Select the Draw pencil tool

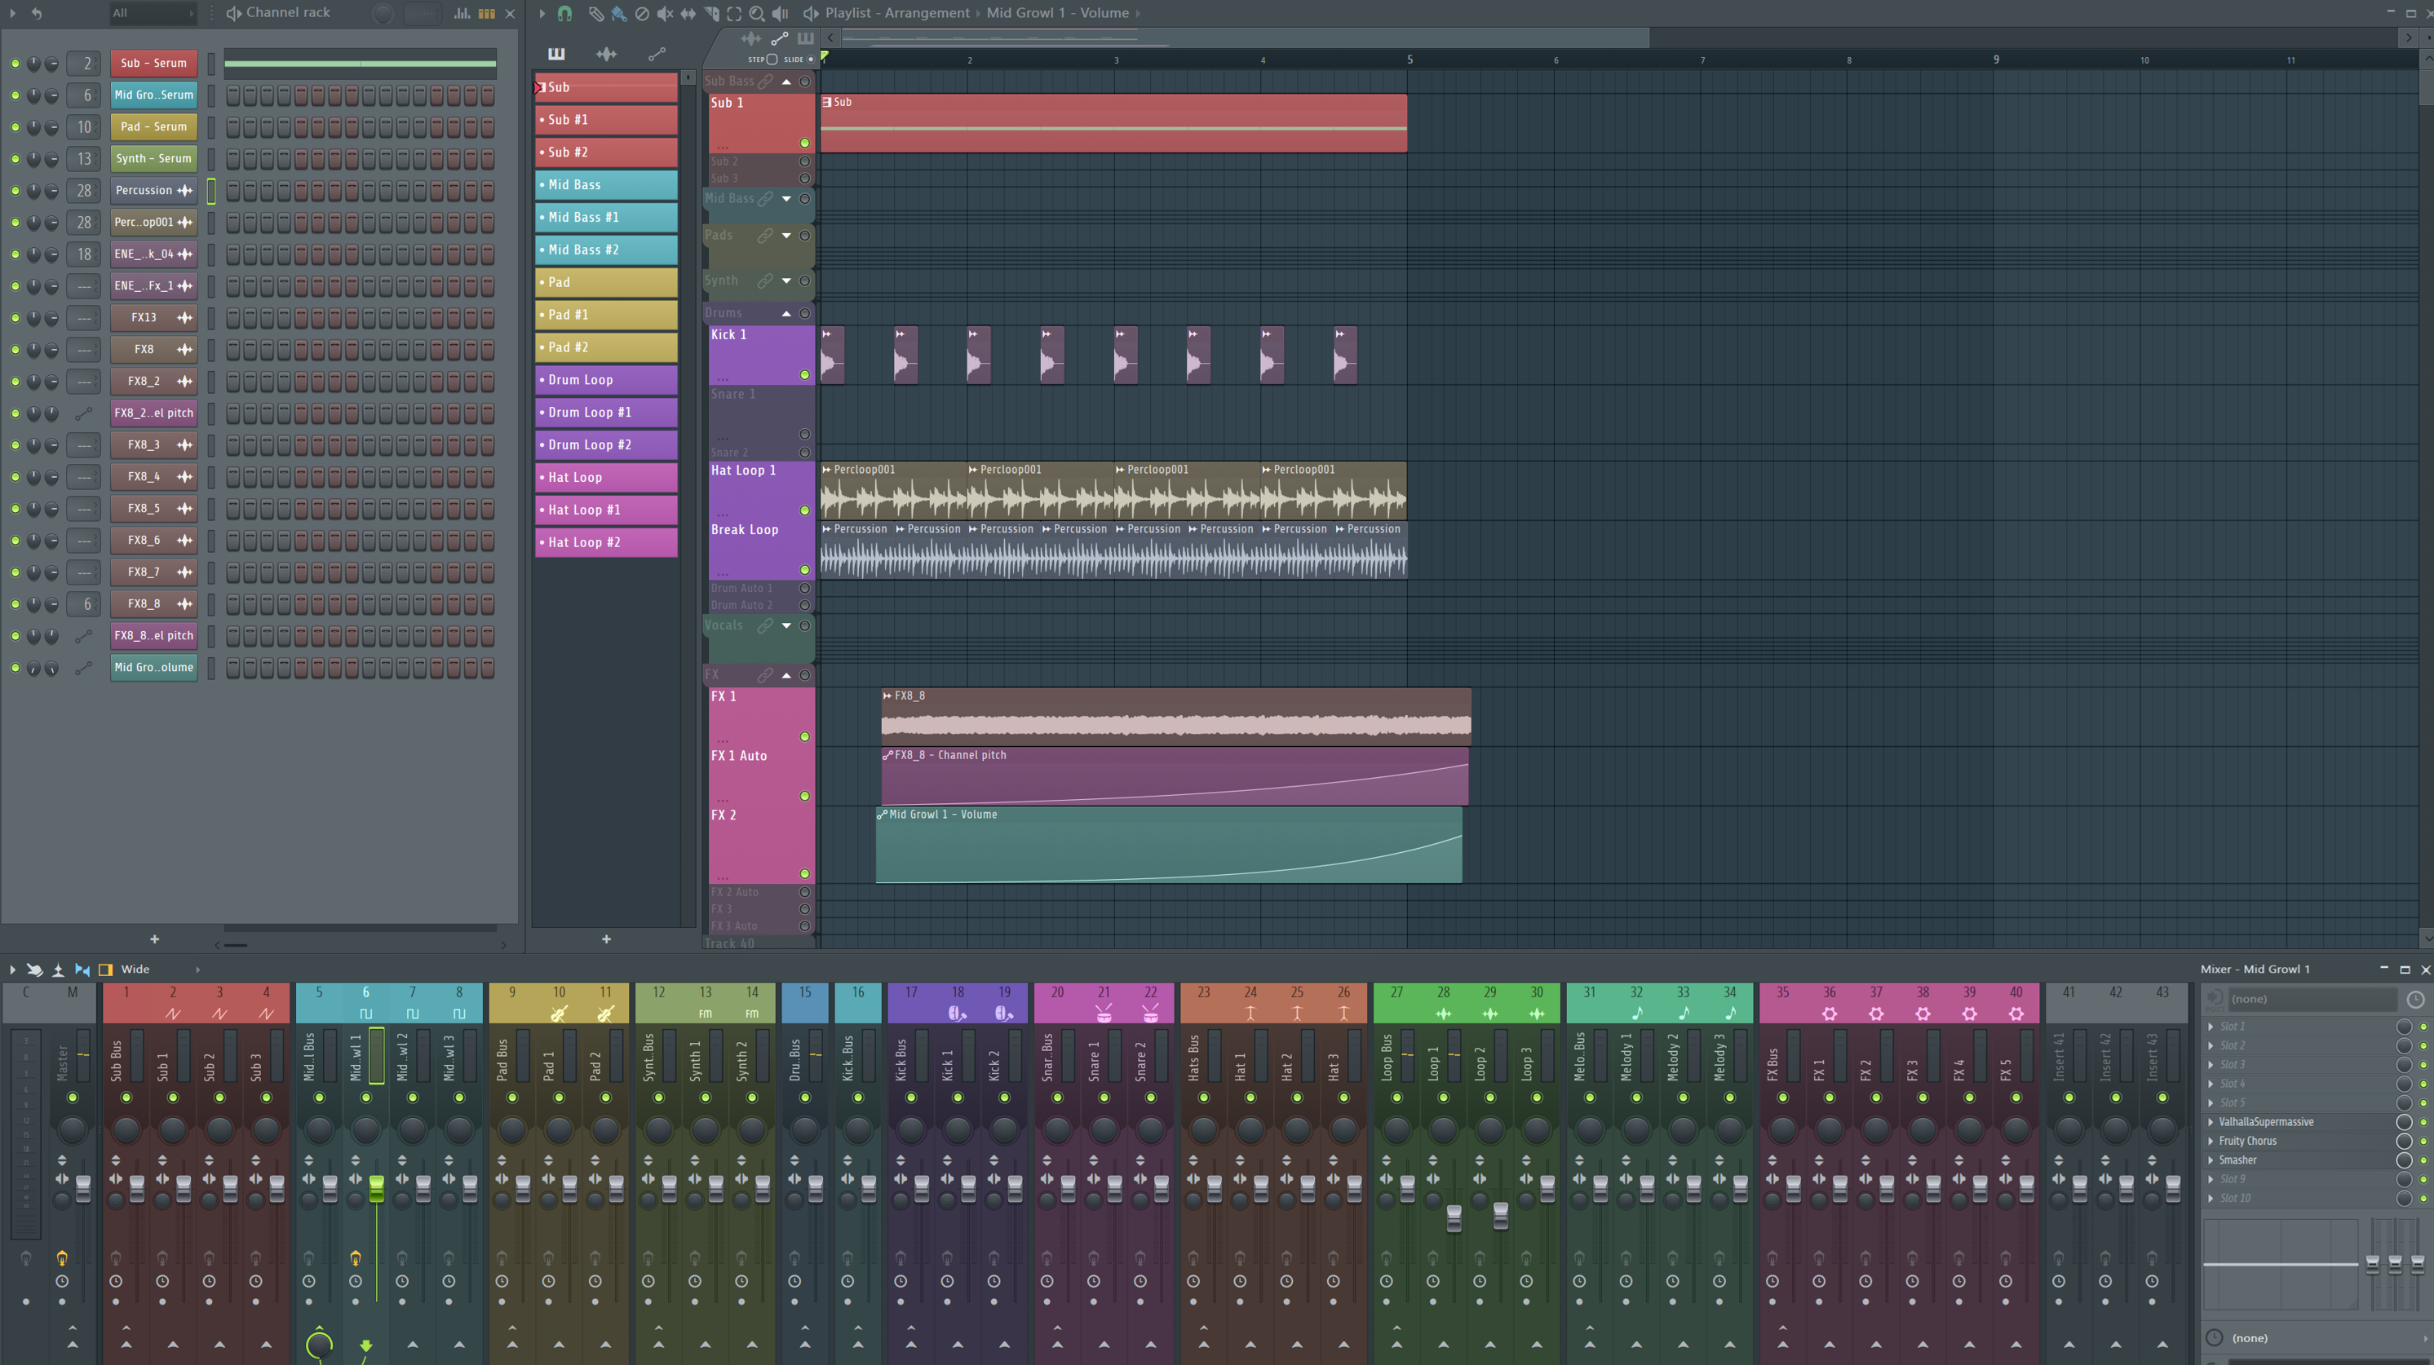(595, 13)
